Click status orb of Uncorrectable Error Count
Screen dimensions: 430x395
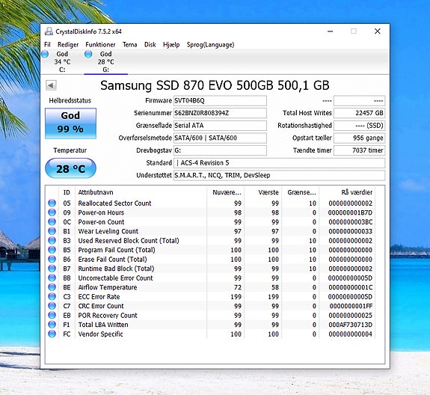52,278
